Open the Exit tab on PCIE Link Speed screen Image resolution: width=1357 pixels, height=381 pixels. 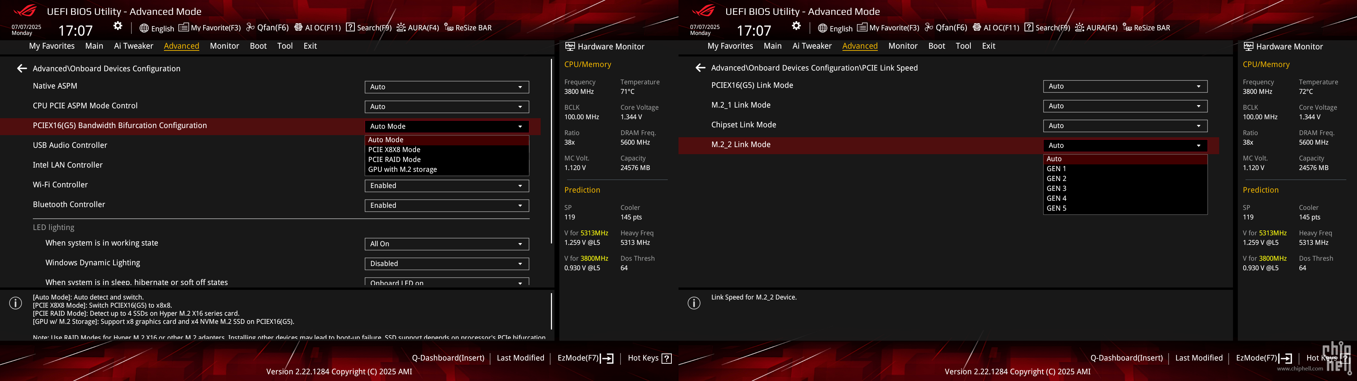(x=989, y=46)
